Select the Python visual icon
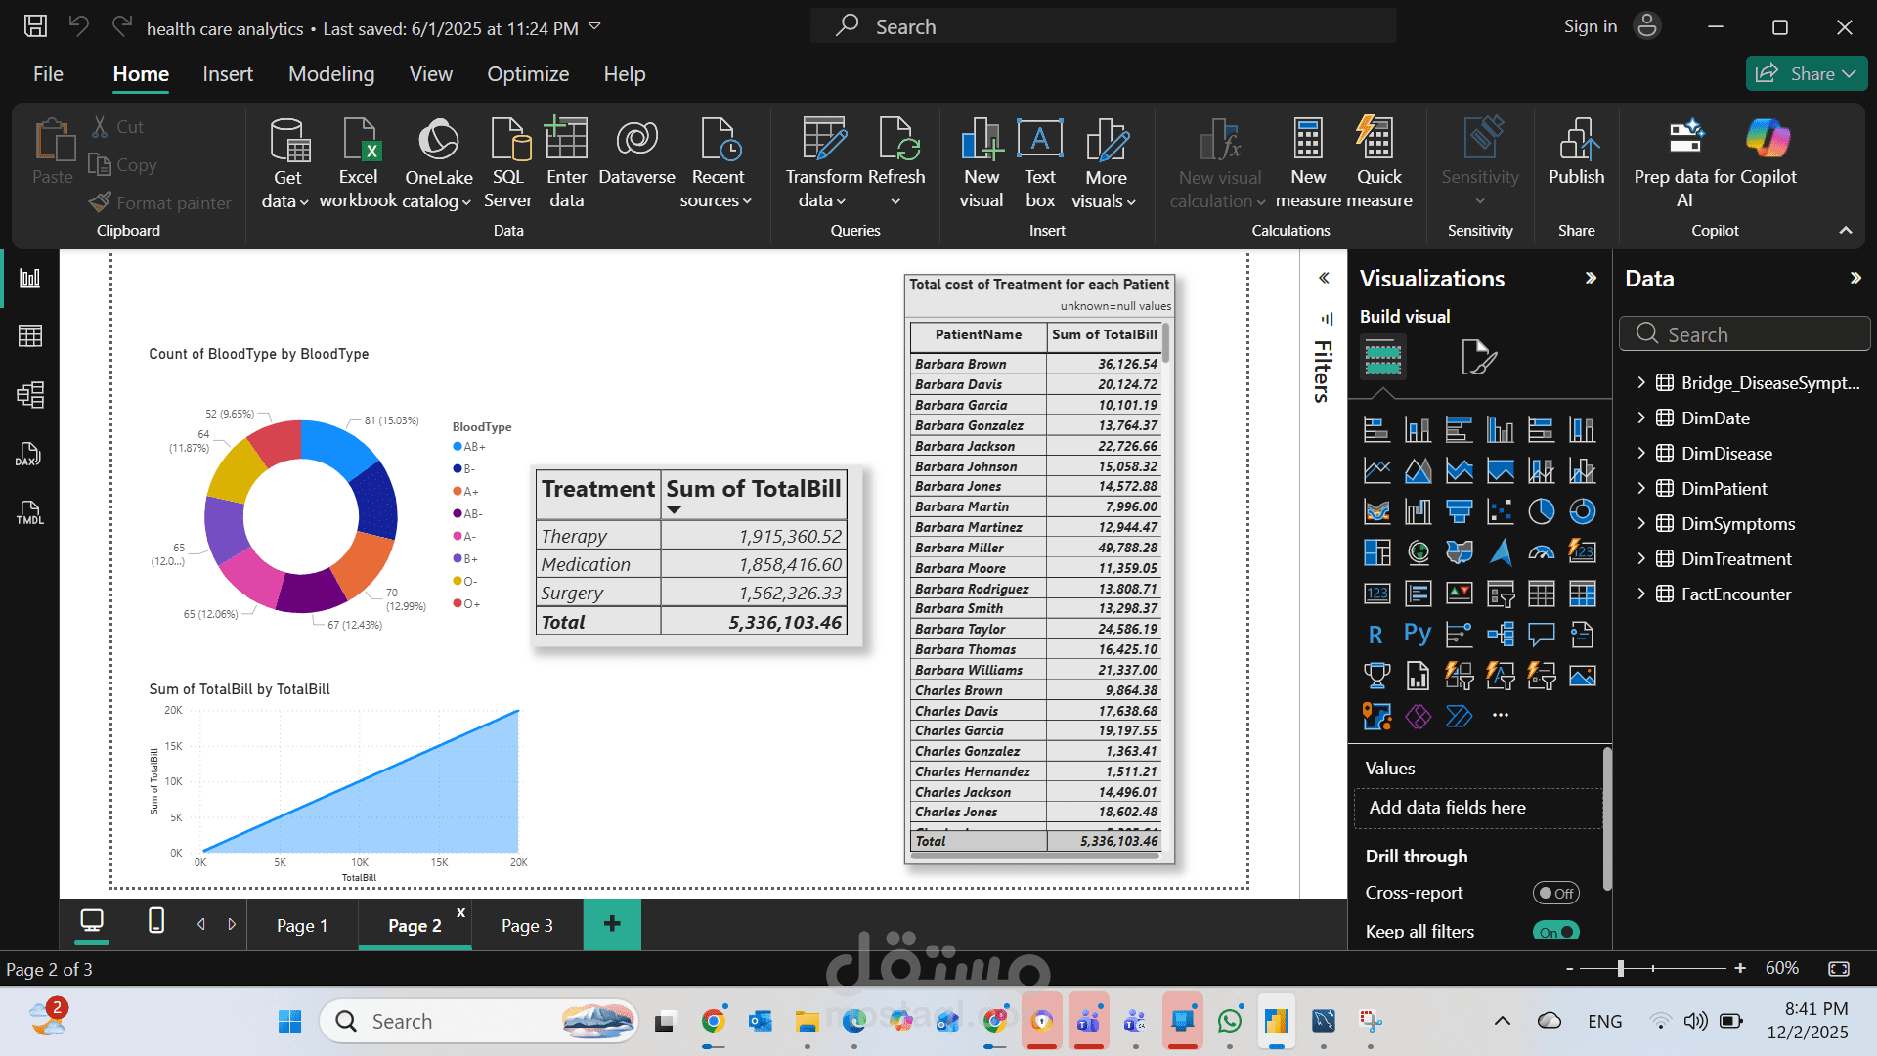The width and height of the screenshot is (1877, 1056). [x=1417, y=635]
